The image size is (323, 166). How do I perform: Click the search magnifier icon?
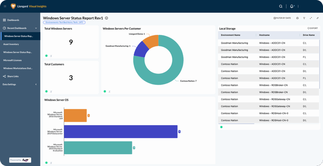tap(281, 6)
